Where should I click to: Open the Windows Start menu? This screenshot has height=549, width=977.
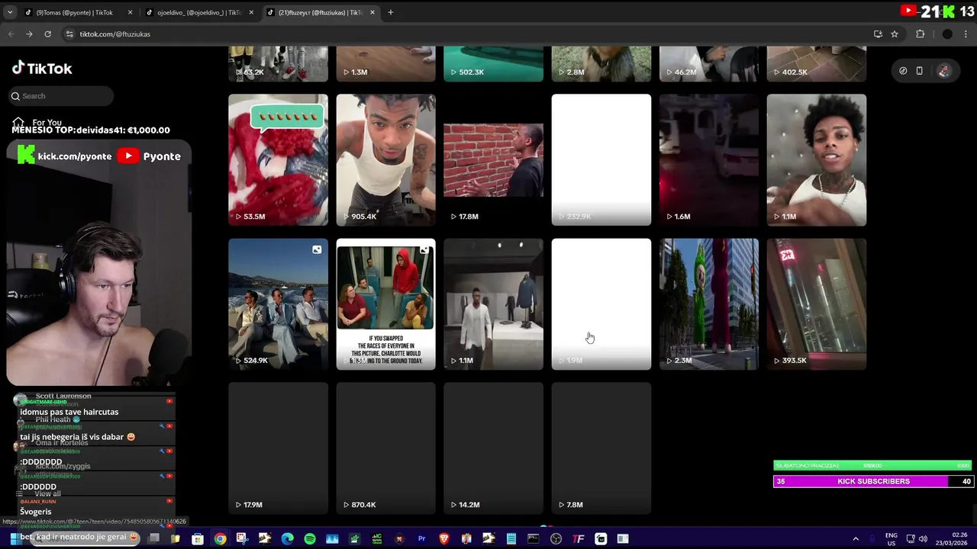coord(14,538)
